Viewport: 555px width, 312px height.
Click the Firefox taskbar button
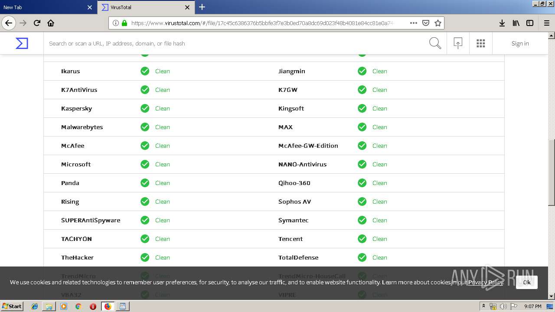click(x=108, y=306)
